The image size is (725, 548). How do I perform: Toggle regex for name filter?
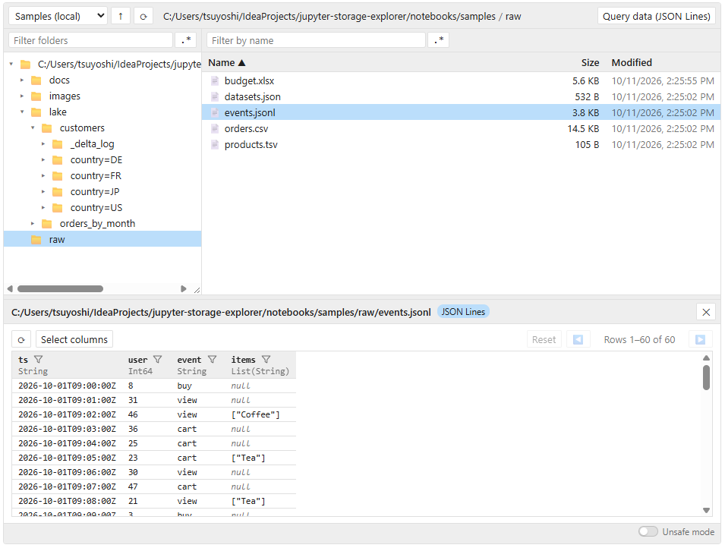[439, 40]
